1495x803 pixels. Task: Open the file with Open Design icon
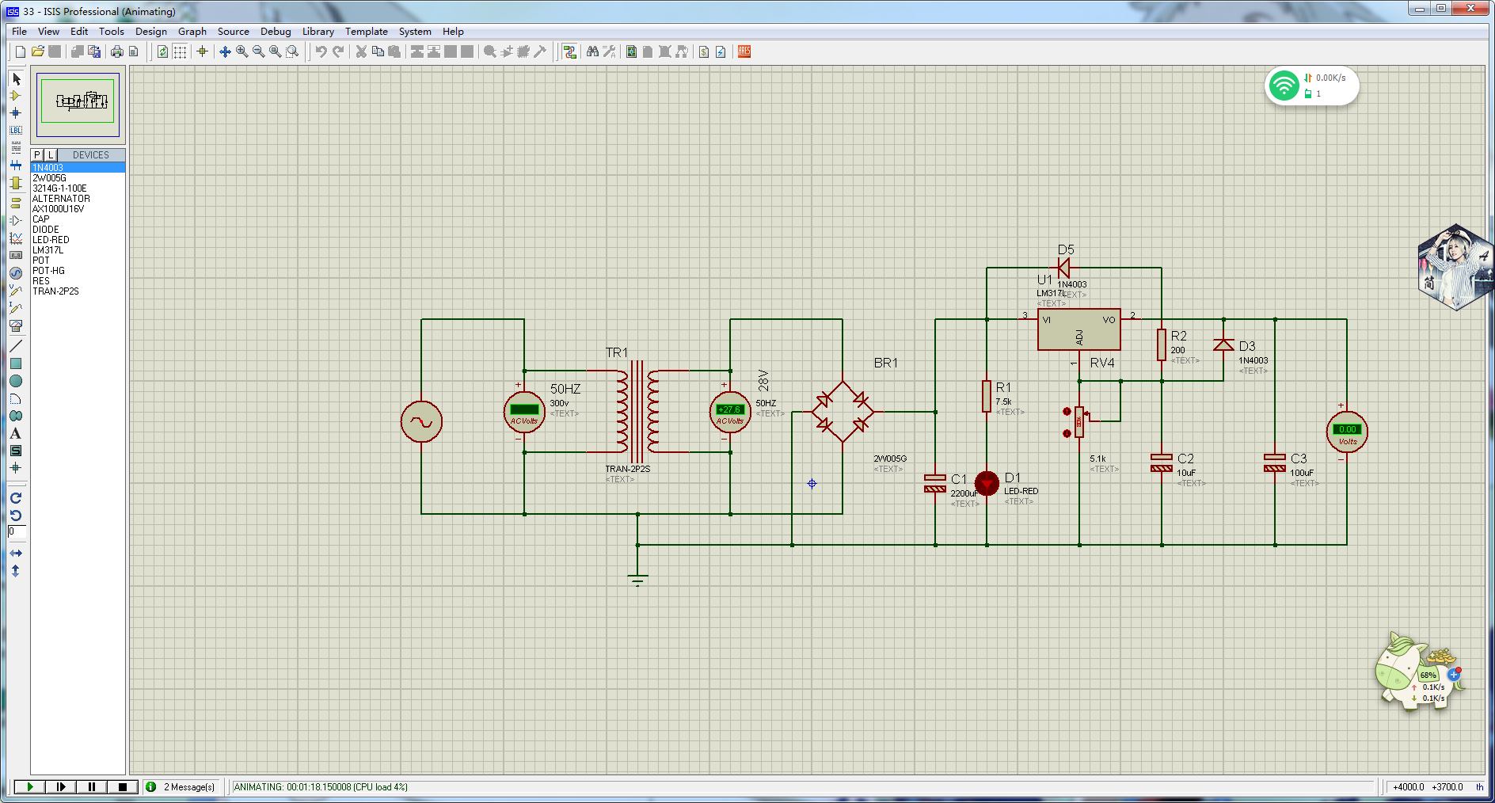[37, 51]
